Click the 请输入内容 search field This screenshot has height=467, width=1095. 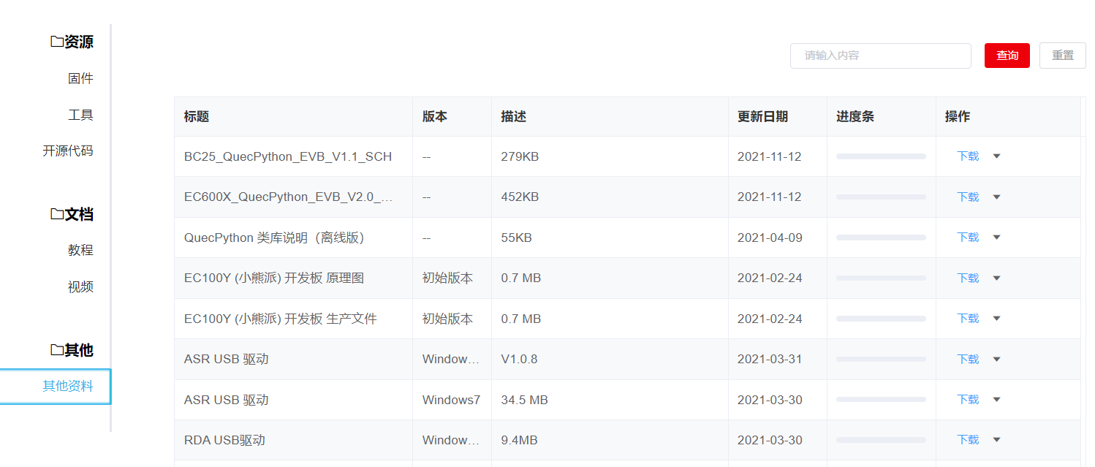point(880,55)
